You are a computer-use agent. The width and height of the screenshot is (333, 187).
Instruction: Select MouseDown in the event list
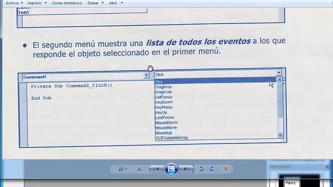point(166,123)
